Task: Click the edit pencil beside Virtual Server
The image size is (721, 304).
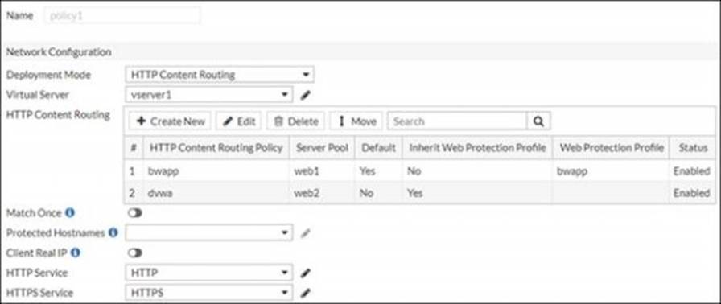Action: 305,96
